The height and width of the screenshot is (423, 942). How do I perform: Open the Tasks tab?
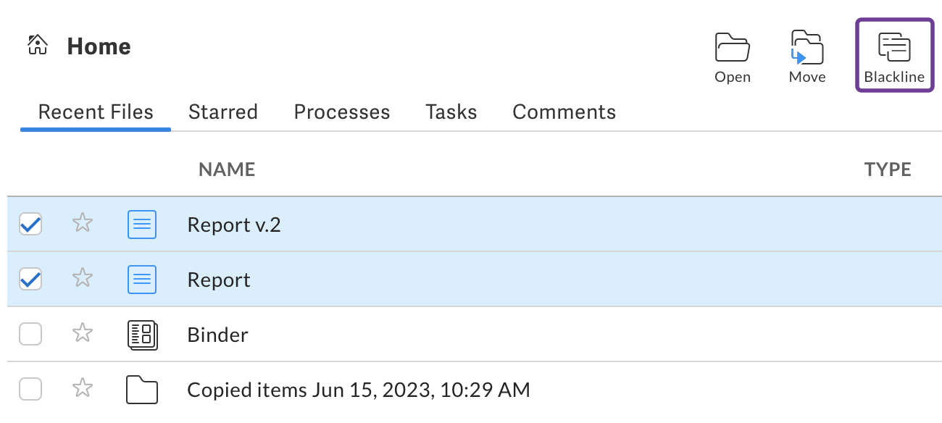451,112
